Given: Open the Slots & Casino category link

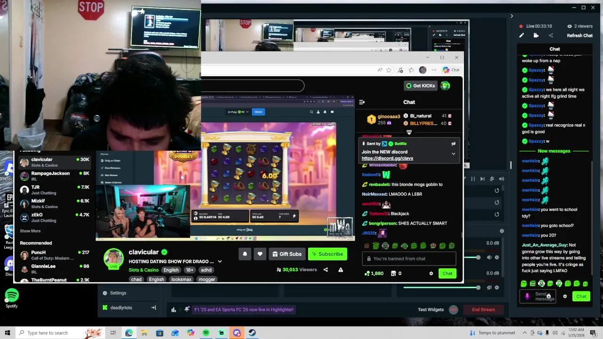Looking at the screenshot, I should tap(144, 270).
